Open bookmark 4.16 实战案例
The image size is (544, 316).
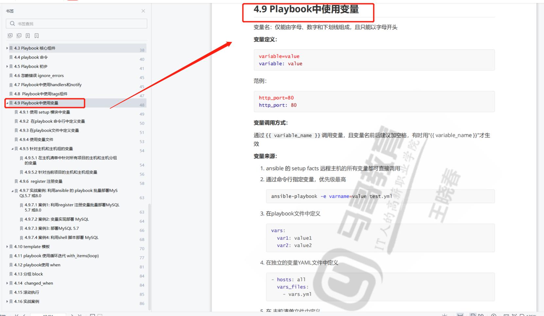click(x=26, y=302)
